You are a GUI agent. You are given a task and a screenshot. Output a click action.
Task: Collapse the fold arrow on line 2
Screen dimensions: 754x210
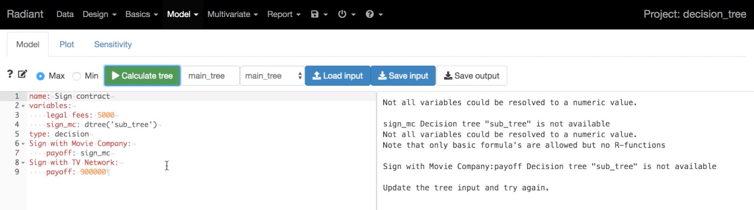click(x=23, y=106)
